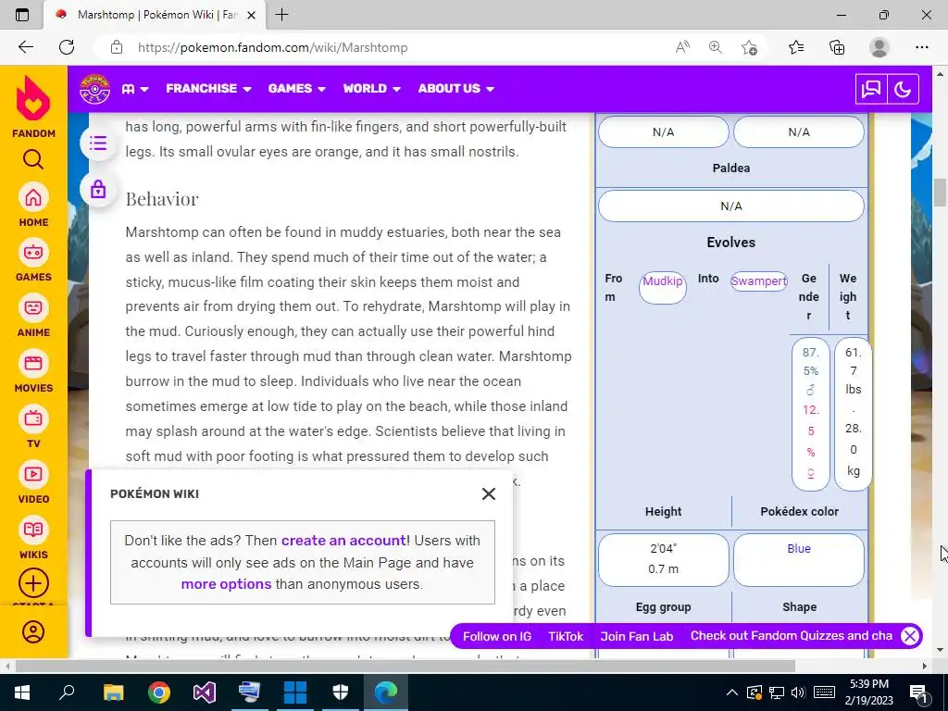Refresh the Marshtomp page
Viewport: 948px width, 711px height.
pos(67,47)
